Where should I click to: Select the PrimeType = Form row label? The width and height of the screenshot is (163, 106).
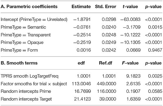tap(19, 50)
